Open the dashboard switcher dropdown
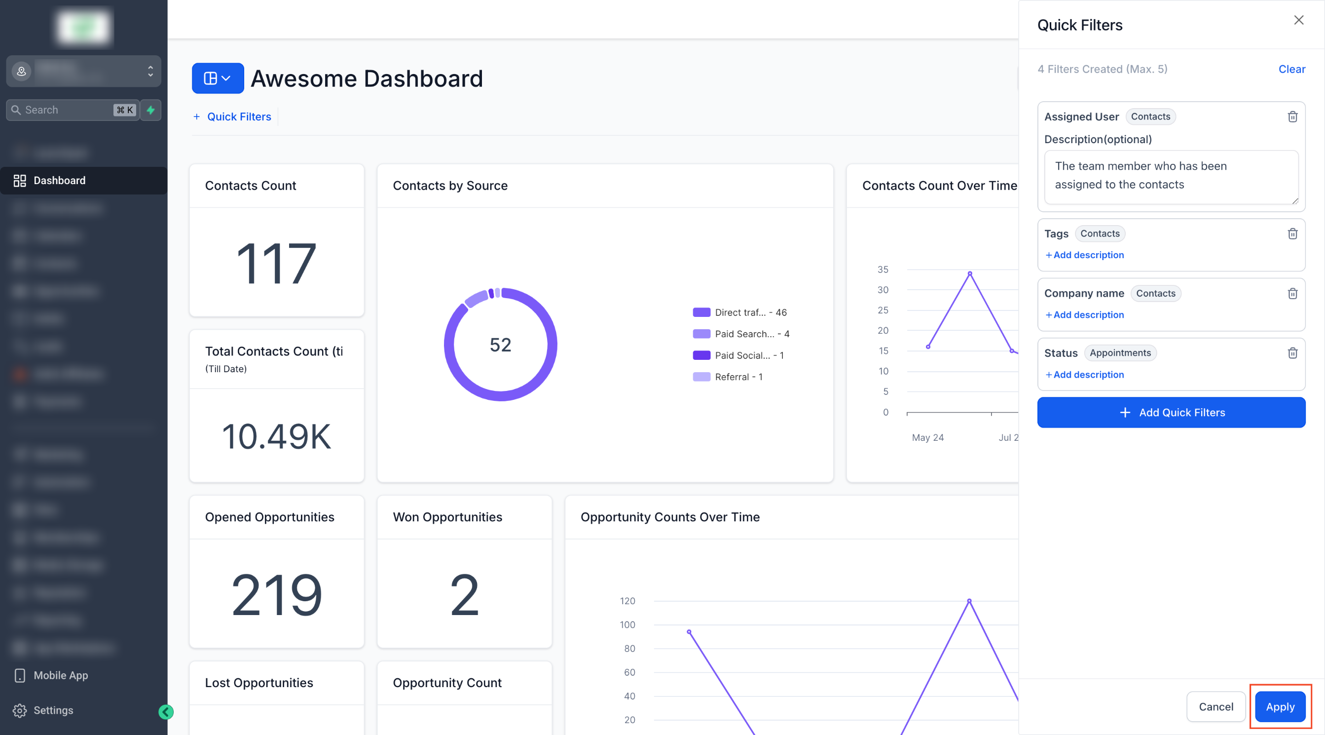The image size is (1325, 735). (x=218, y=78)
